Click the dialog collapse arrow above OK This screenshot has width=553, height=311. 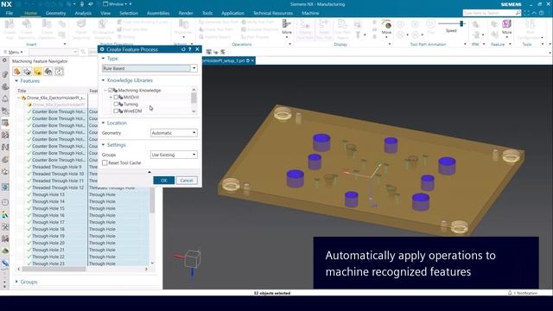tap(149, 172)
